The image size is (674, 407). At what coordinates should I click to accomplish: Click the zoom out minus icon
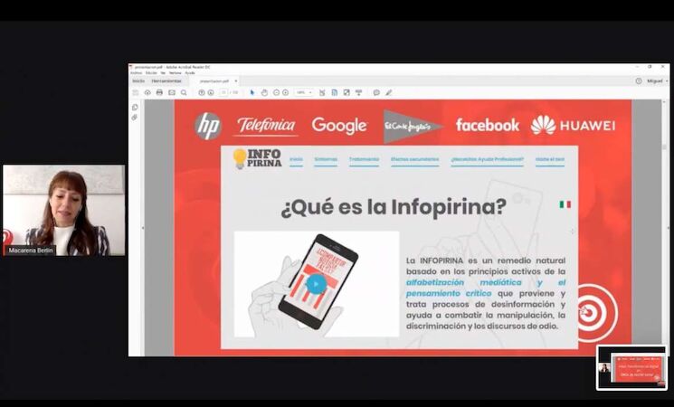pyautogui.click(x=275, y=92)
